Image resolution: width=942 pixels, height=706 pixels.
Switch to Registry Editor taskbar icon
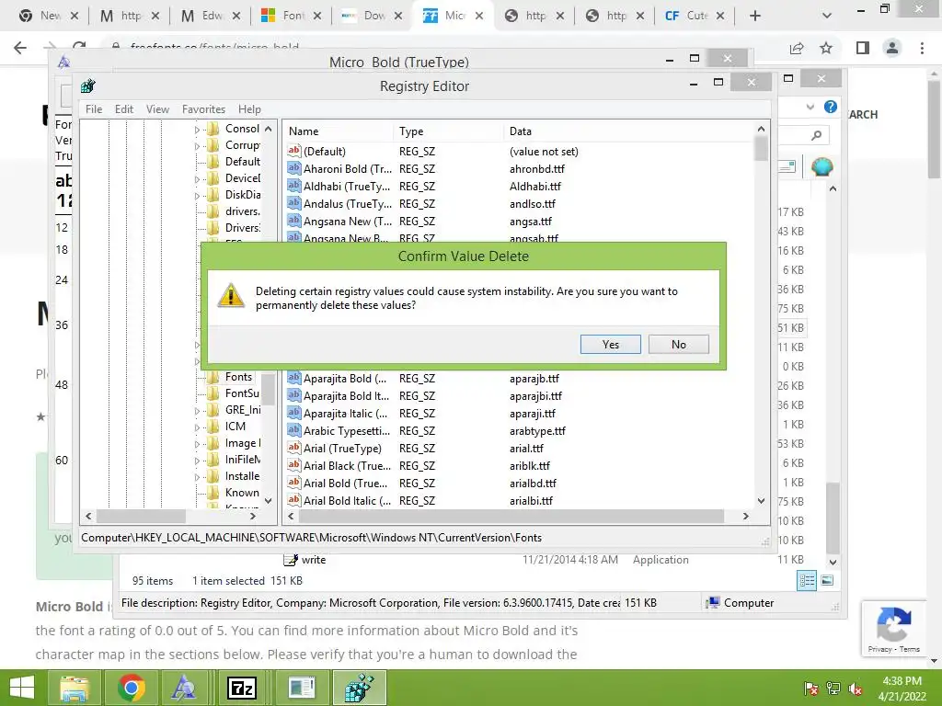360,688
